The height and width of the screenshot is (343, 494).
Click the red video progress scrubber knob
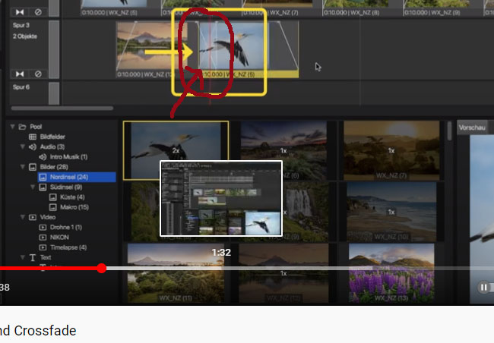click(x=102, y=268)
